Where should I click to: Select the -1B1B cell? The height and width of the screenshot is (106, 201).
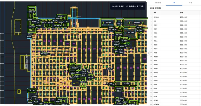point(166,45)
